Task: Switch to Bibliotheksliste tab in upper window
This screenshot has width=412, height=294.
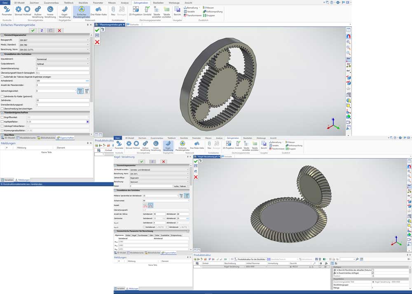Action: click(46, 138)
